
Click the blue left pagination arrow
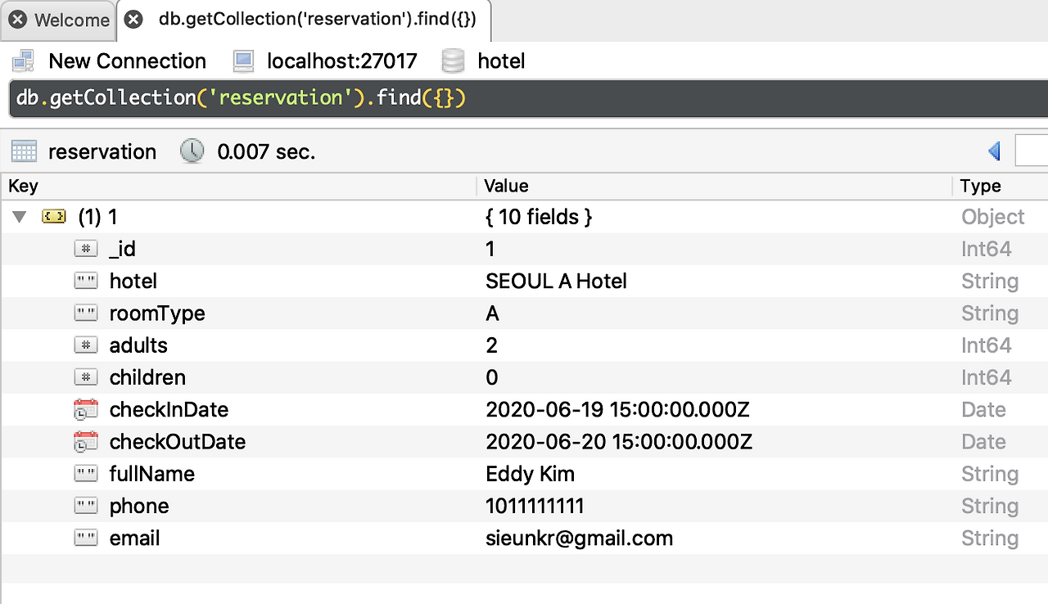point(994,151)
